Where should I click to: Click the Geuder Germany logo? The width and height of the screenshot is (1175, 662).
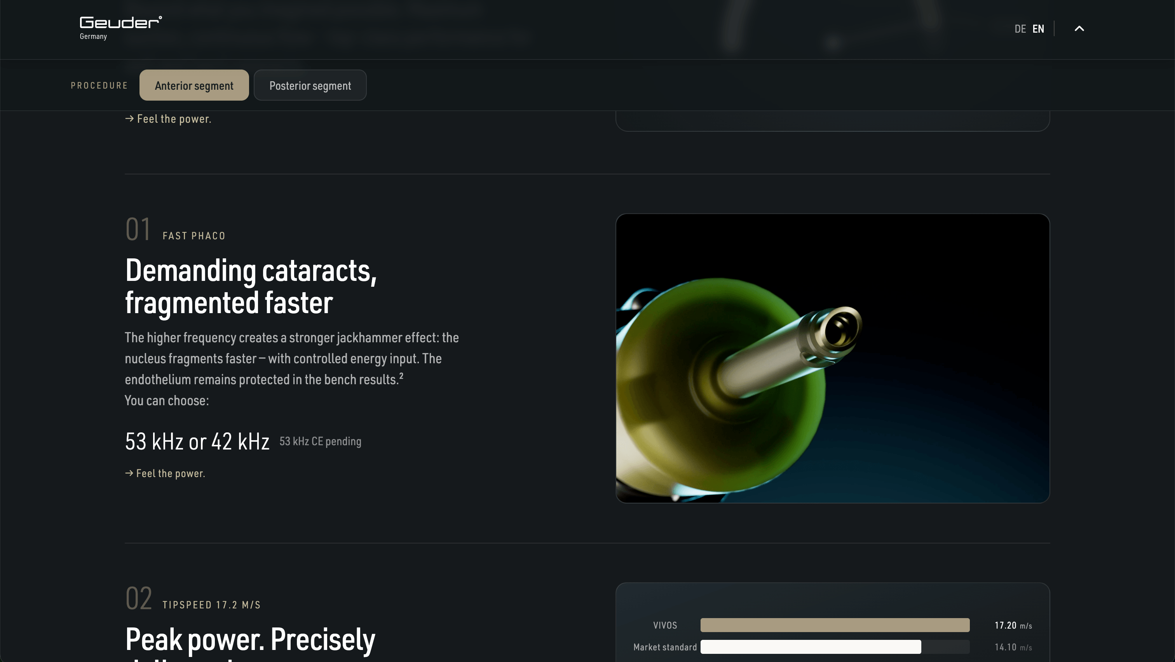click(x=120, y=28)
